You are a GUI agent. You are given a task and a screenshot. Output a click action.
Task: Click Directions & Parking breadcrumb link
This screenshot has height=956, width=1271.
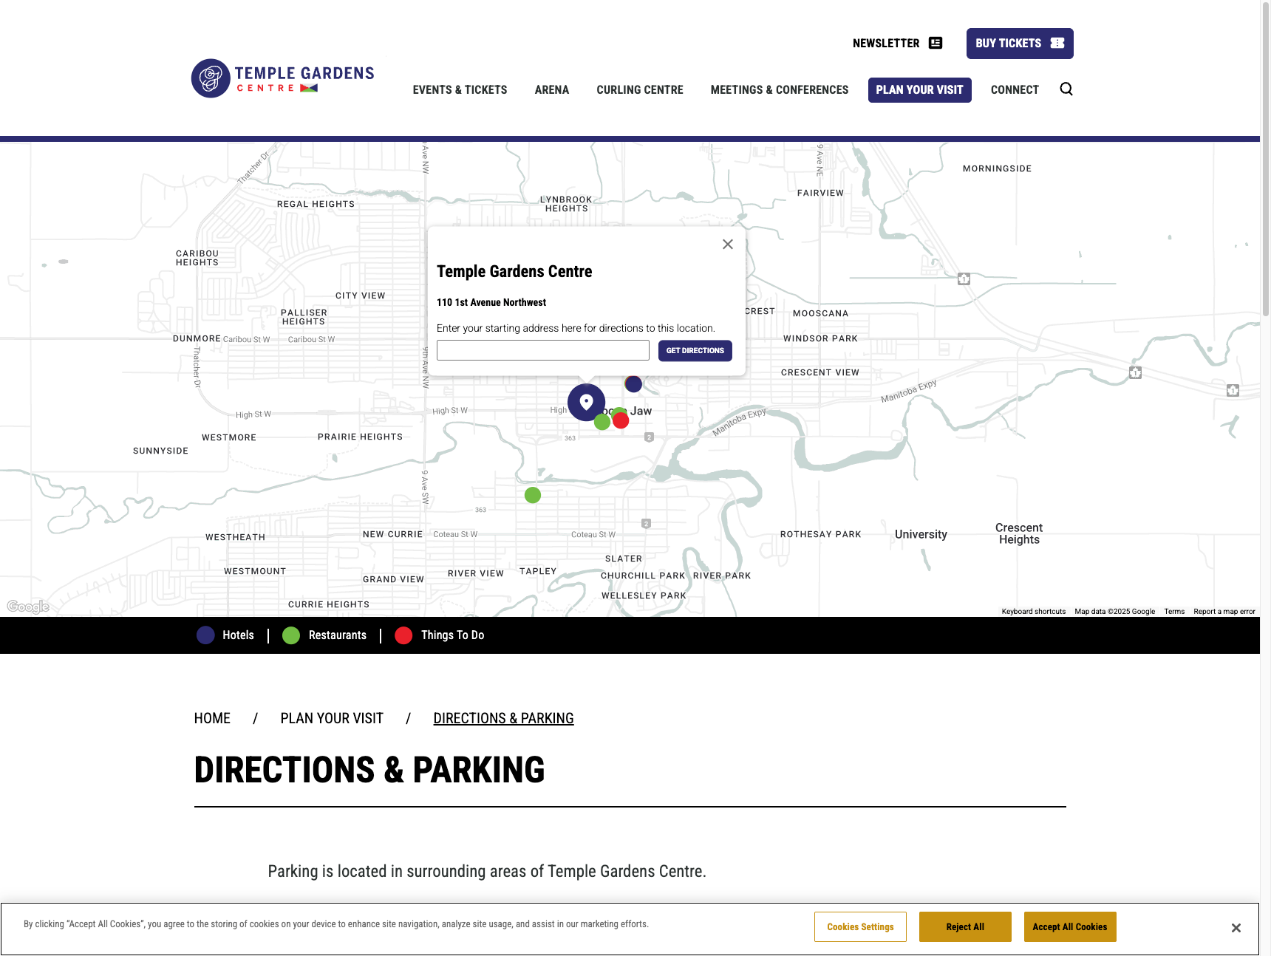click(x=503, y=718)
